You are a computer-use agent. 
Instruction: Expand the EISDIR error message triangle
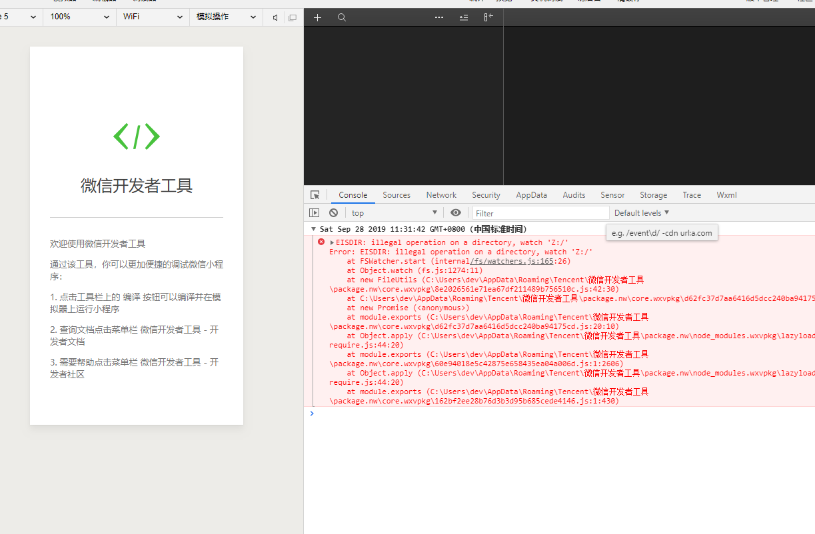click(332, 242)
